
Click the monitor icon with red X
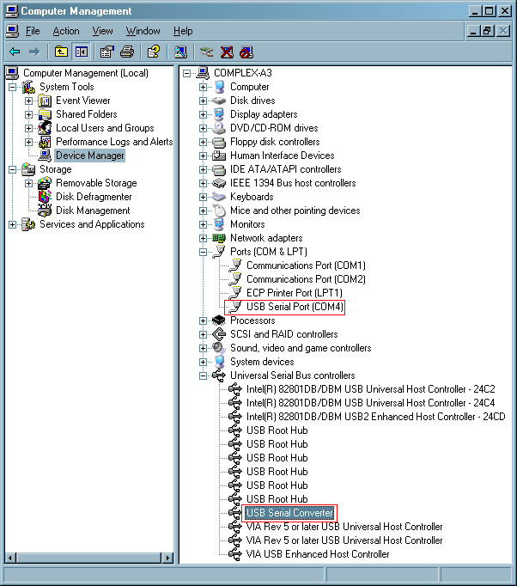pos(227,52)
